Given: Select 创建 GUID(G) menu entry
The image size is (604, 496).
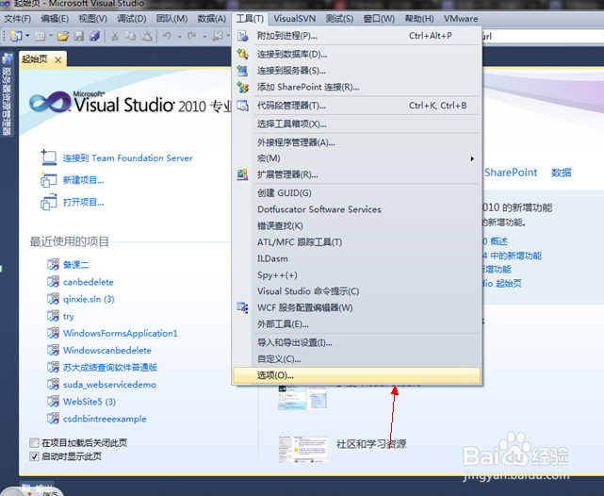Looking at the screenshot, I should [357, 193].
